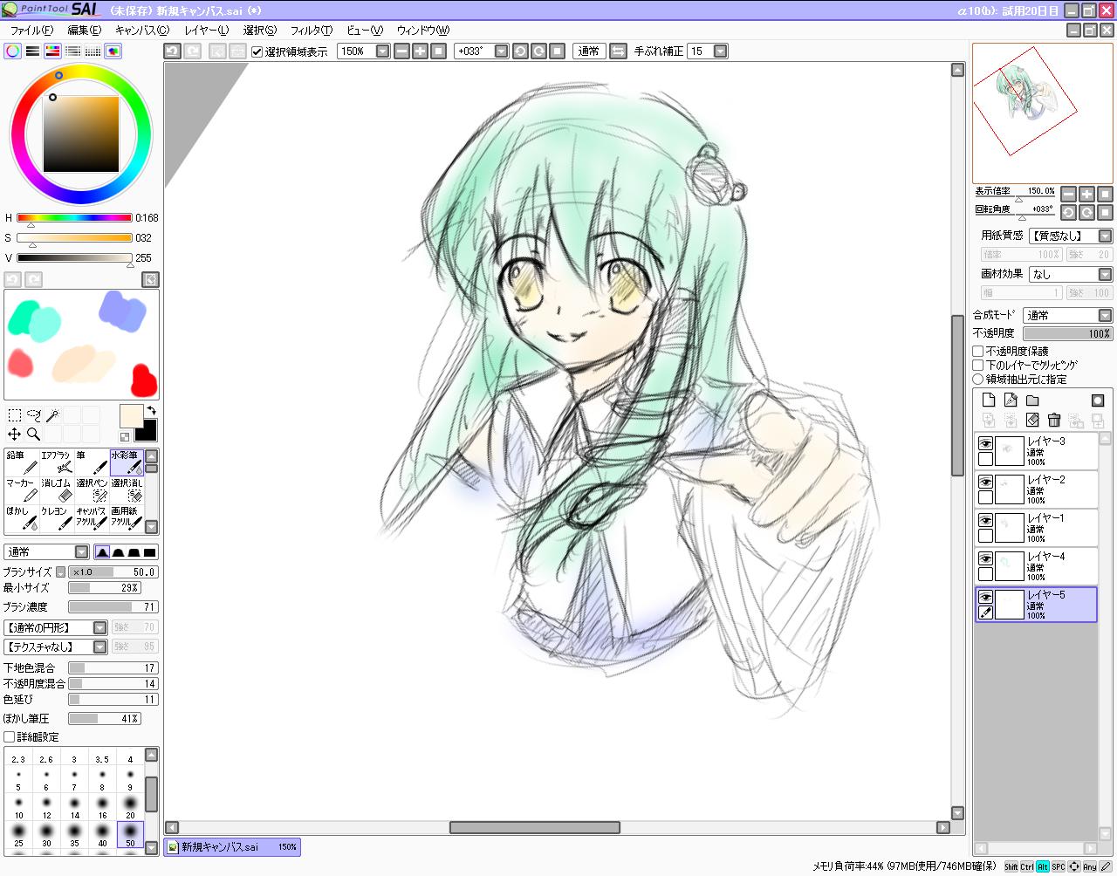The height and width of the screenshot is (876, 1117).
Task: Open the 【テクスチャなし】 texture dropdown
Action: (x=99, y=647)
